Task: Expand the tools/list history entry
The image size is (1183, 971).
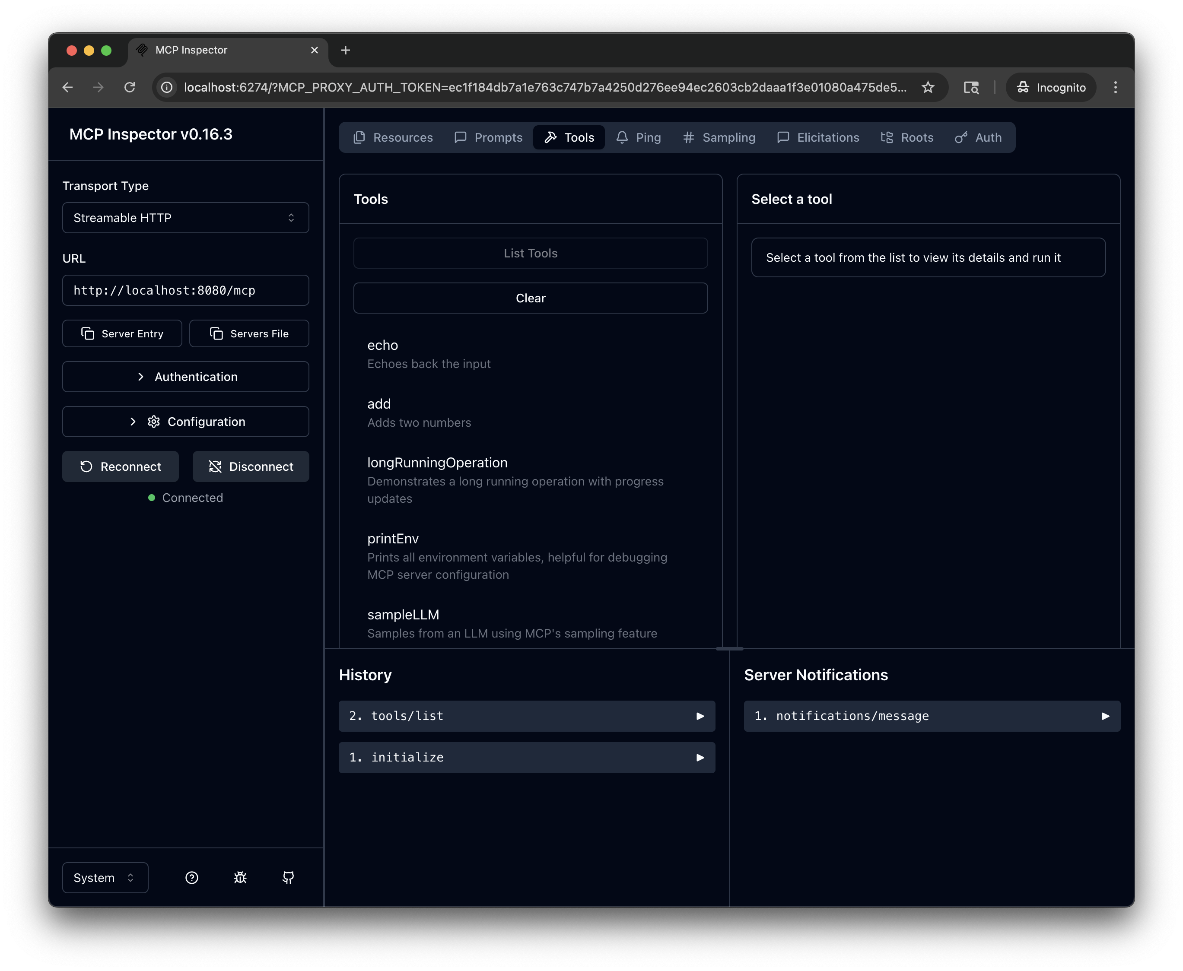Action: (526, 716)
